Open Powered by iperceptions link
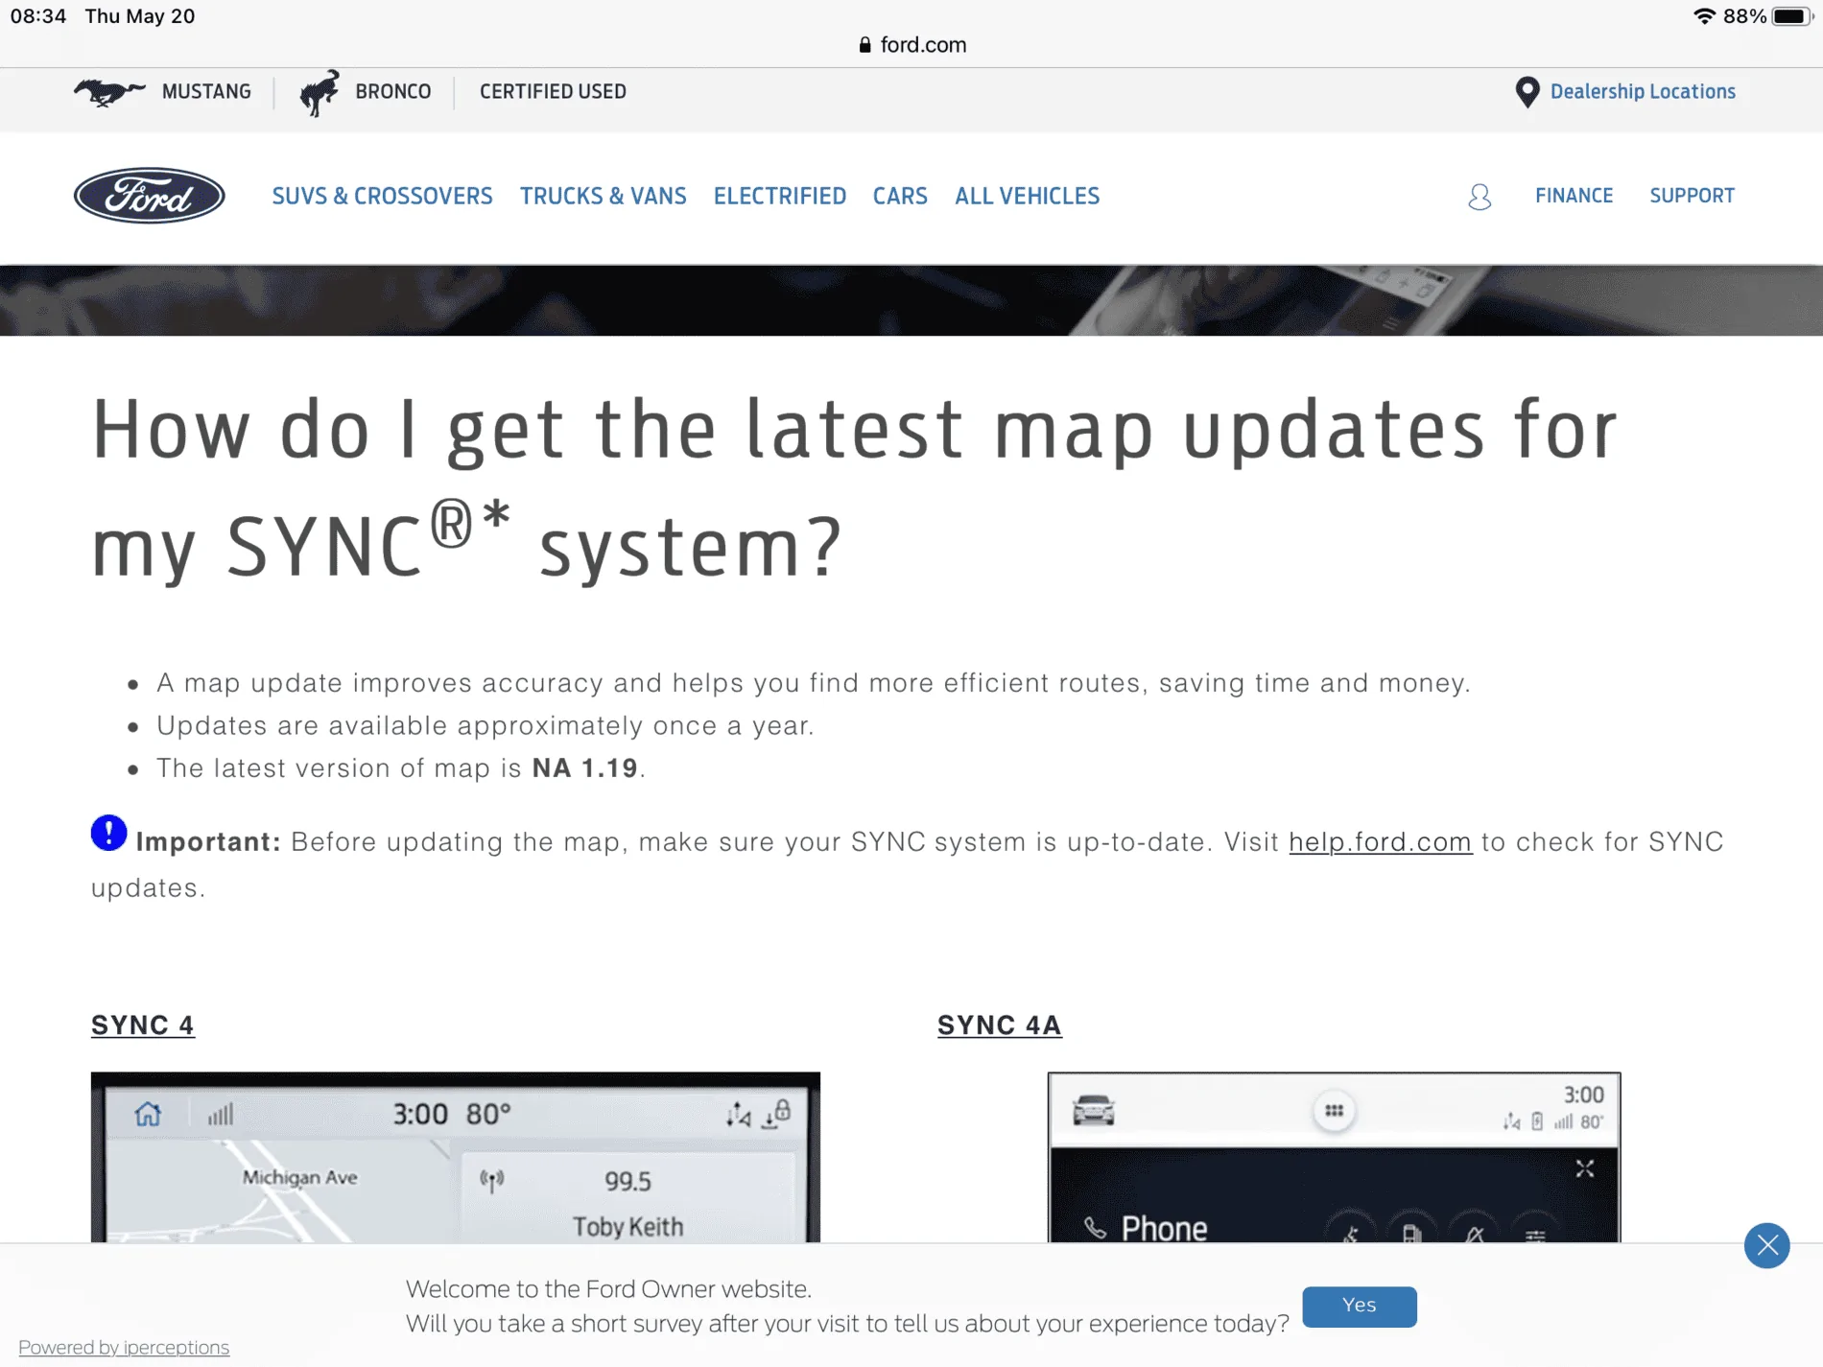 (124, 1347)
